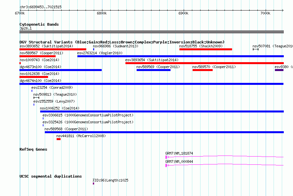
Task: Select the esv9380 purple inversion bar
Action: (x=279, y=70)
